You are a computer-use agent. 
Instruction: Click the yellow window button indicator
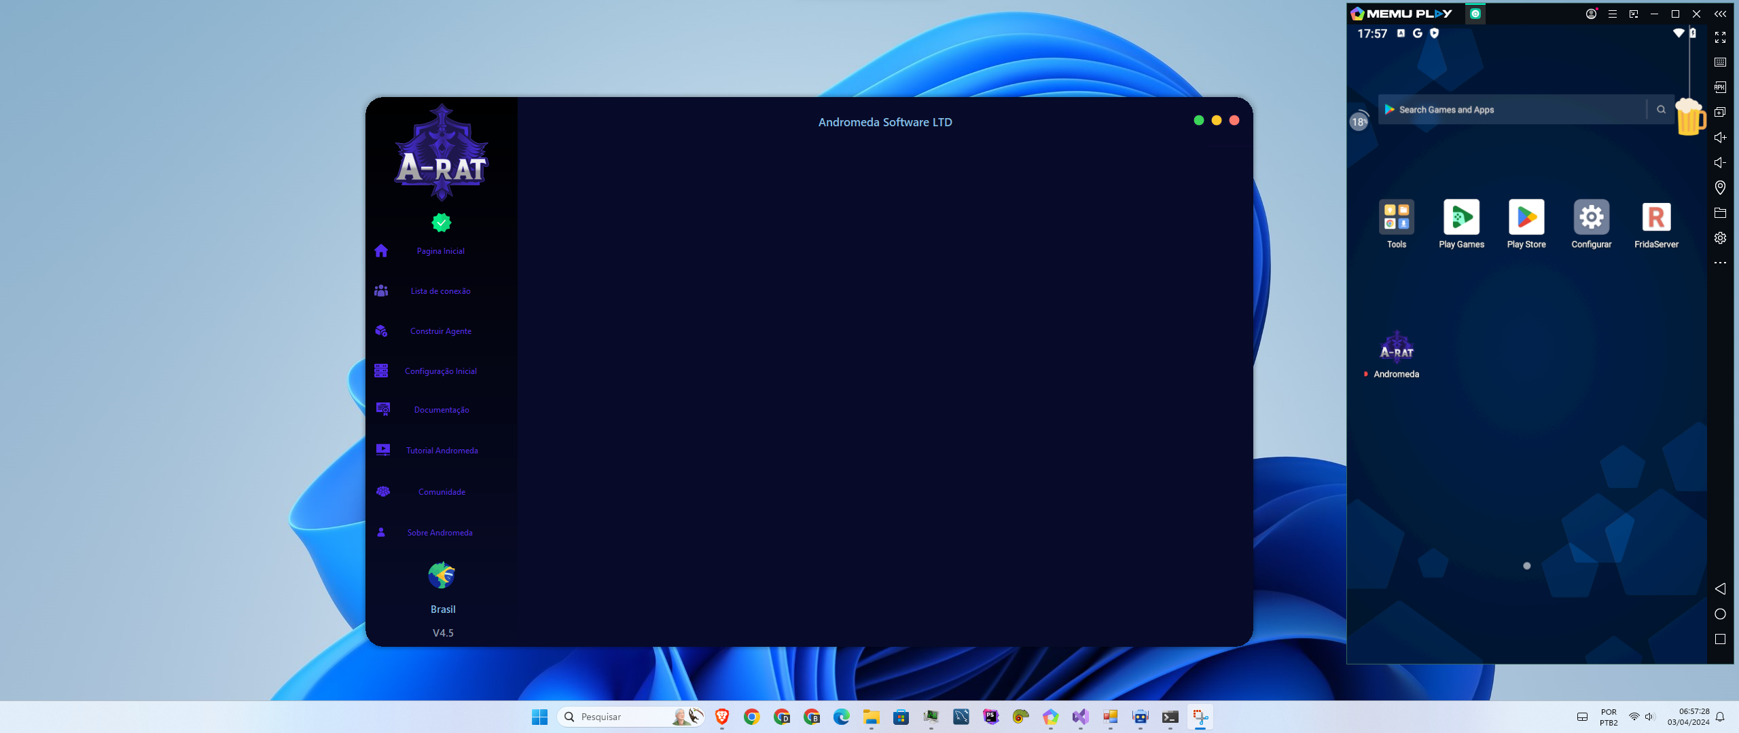(1215, 119)
